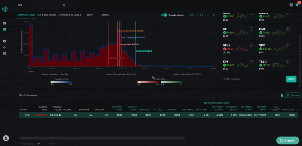Sort by Call Wall column header
Screen dimensions: 302x146
coord(158,110)
